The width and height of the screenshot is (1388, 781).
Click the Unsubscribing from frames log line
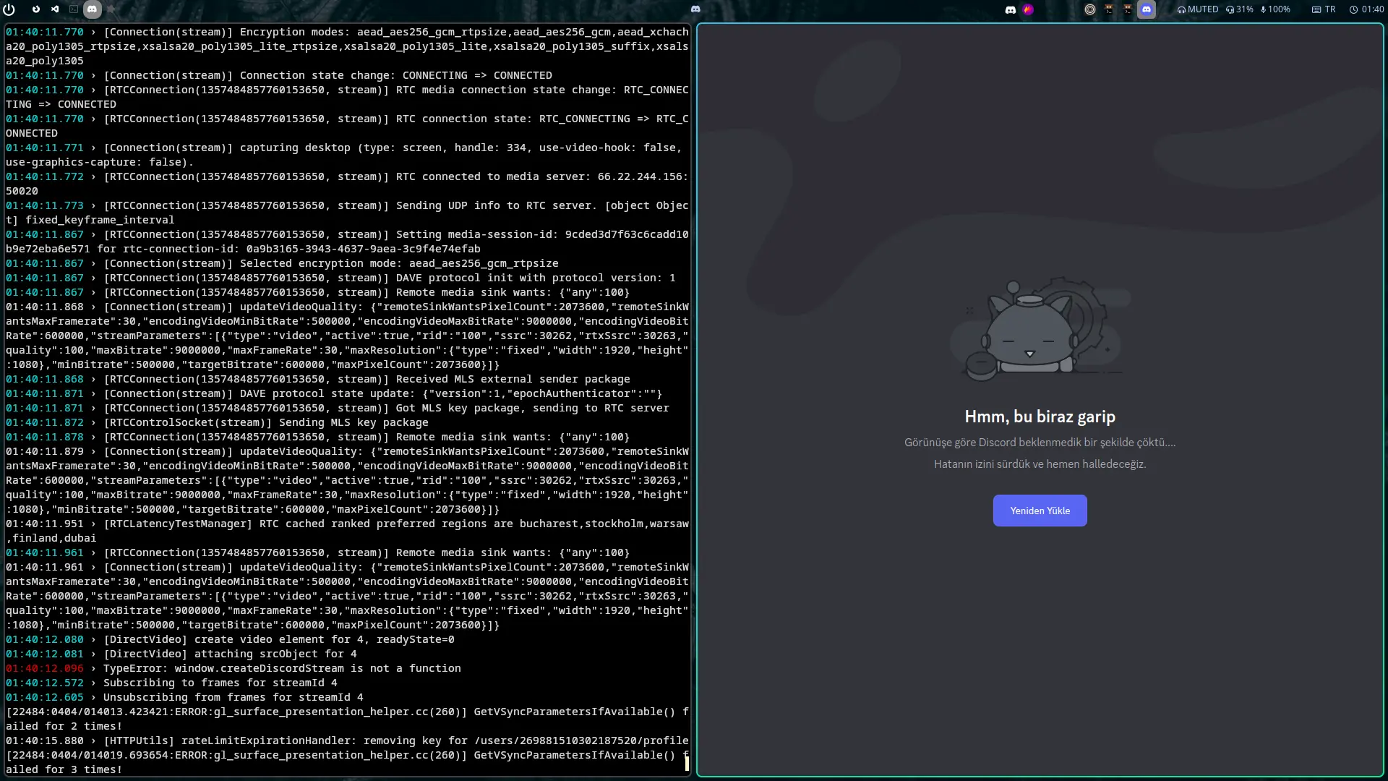[184, 697]
